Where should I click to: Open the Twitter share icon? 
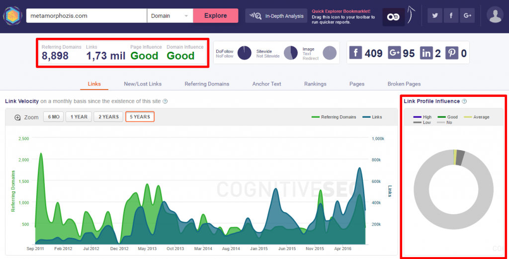[434, 15]
